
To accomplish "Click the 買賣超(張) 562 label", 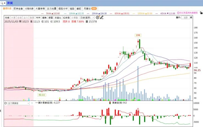I will tap(119, 103).
